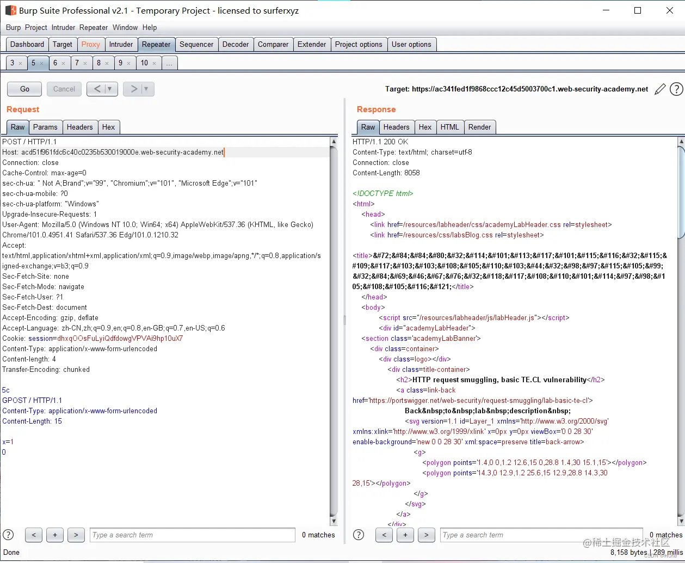Image resolution: width=685 pixels, height=563 pixels.
Task: Switch to the Dashboard tab
Action: coord(27,45)
